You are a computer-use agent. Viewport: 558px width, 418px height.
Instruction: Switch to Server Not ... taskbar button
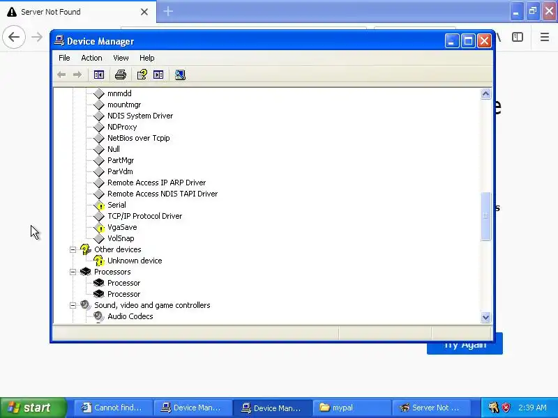pos(431,408)
